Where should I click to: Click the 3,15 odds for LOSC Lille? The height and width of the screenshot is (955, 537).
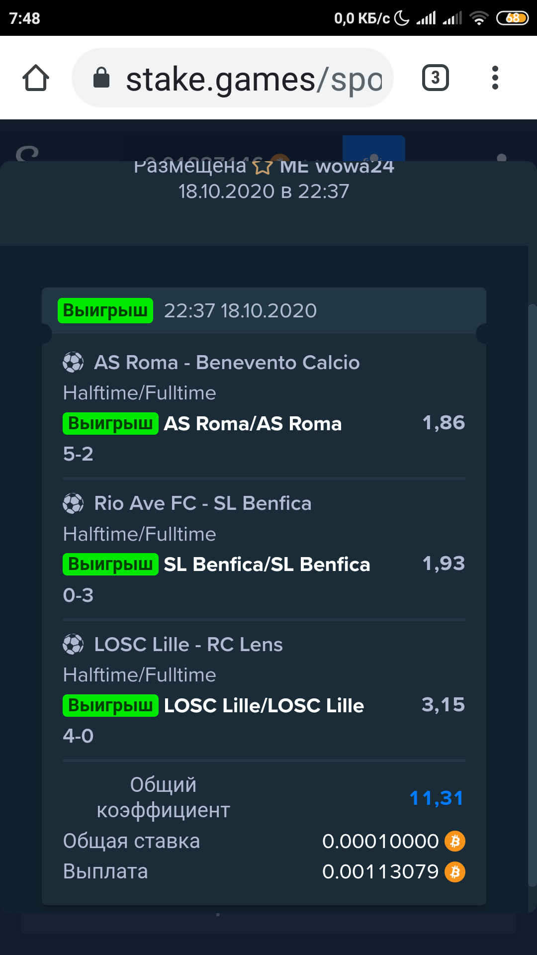coord(444,705)
